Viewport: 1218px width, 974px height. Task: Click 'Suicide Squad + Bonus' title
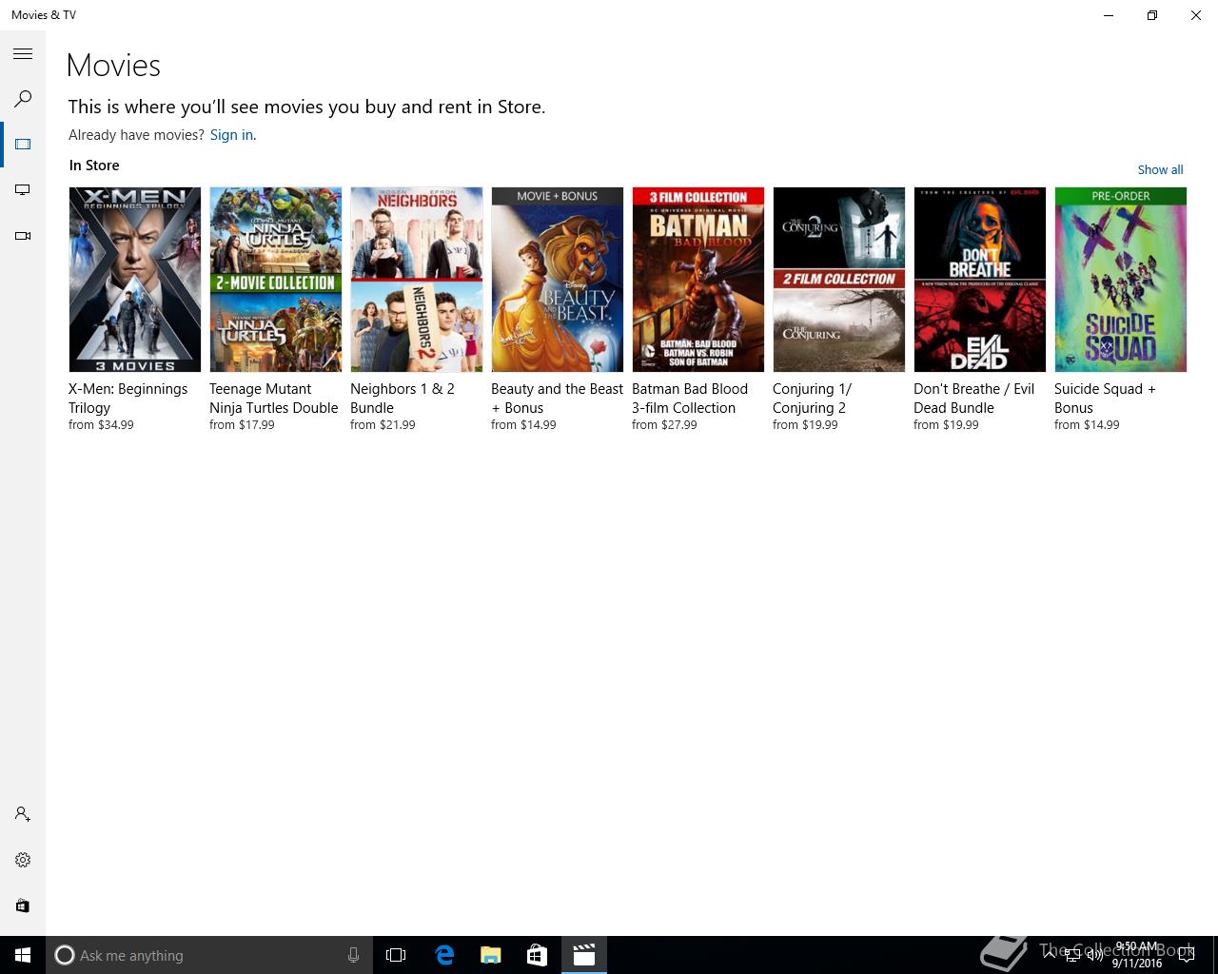point(1105,399)
